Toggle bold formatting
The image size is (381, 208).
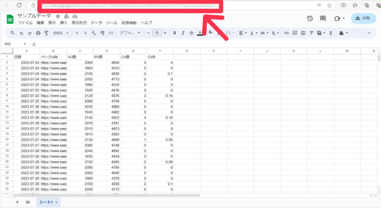(175, 33)
